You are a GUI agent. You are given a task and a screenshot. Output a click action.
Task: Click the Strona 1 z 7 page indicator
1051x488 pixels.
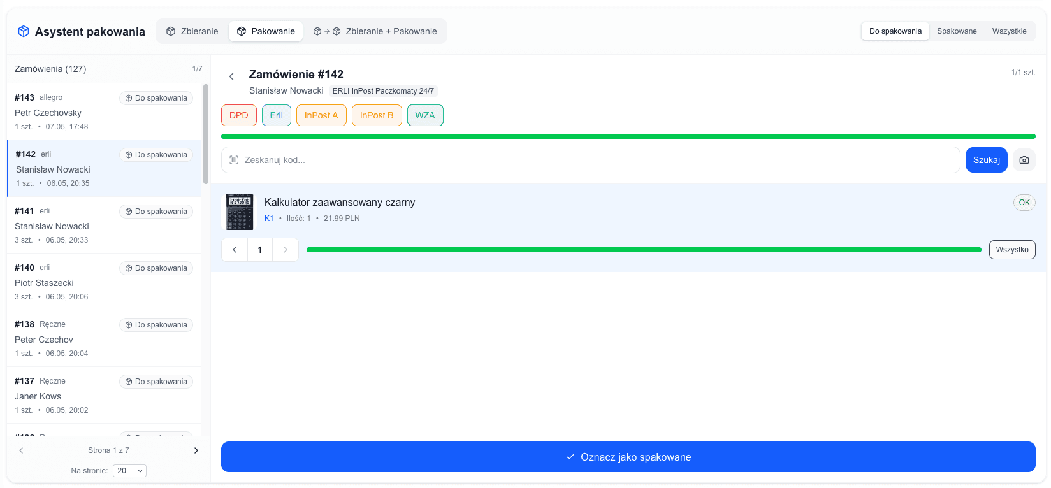pos(108,450)
